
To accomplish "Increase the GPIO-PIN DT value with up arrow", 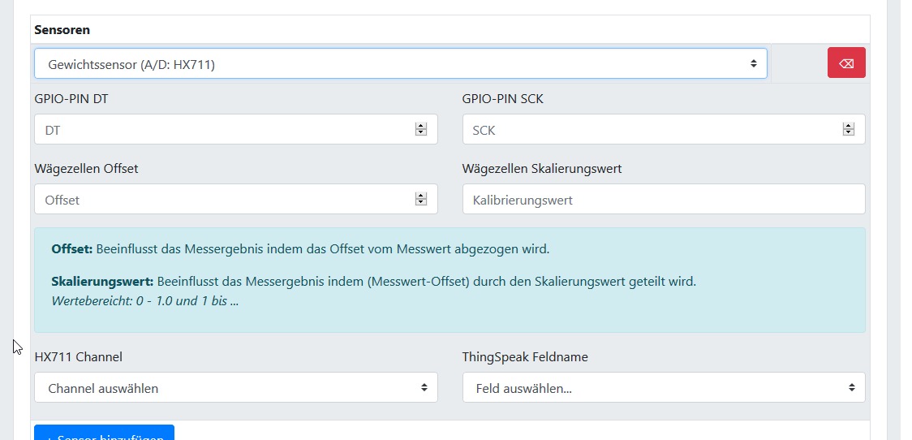I will click(420, 126).
